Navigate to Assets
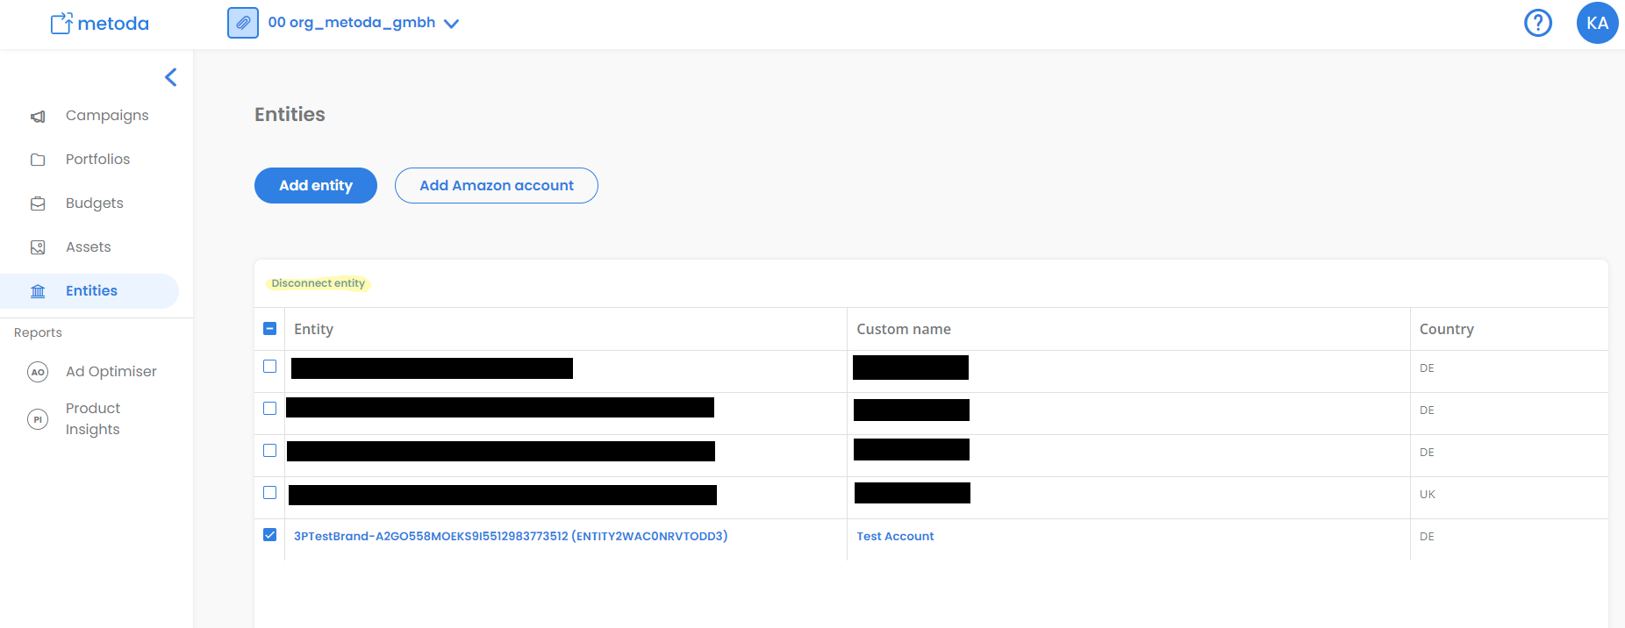Viewport: 1625px width, 628px height. coord(88,247)
